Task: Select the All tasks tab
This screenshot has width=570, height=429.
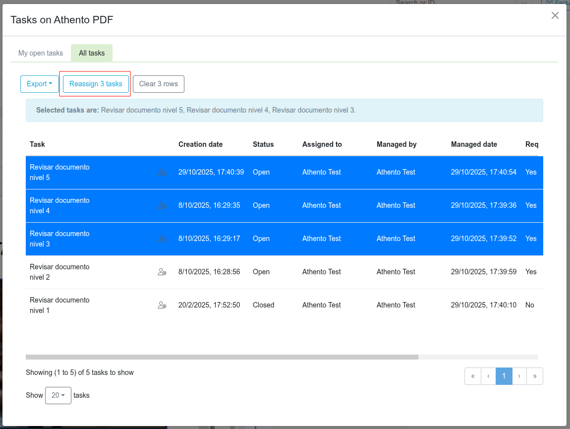Action: point(92,53)
